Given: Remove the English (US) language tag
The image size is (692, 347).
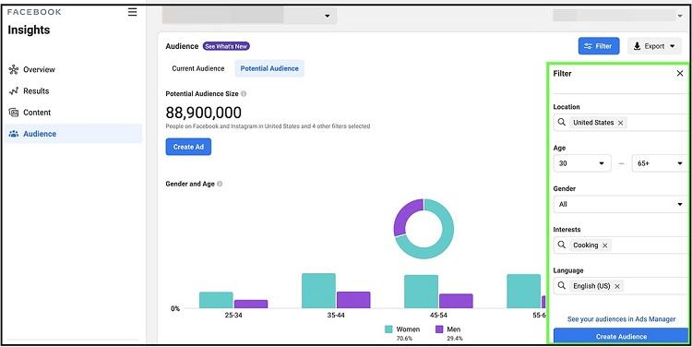Looking at the screenshot, I should [617, 286].
